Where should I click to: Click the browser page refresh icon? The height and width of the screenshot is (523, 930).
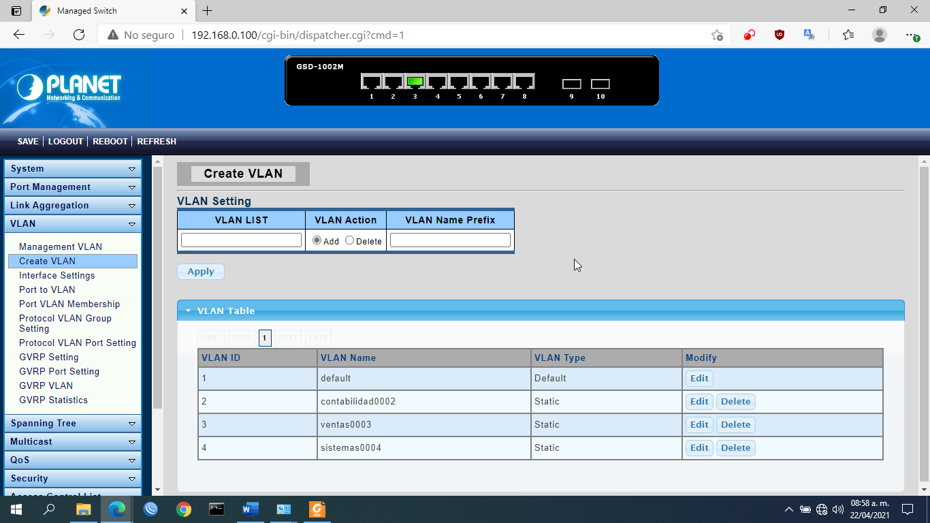tap(79, 35)
